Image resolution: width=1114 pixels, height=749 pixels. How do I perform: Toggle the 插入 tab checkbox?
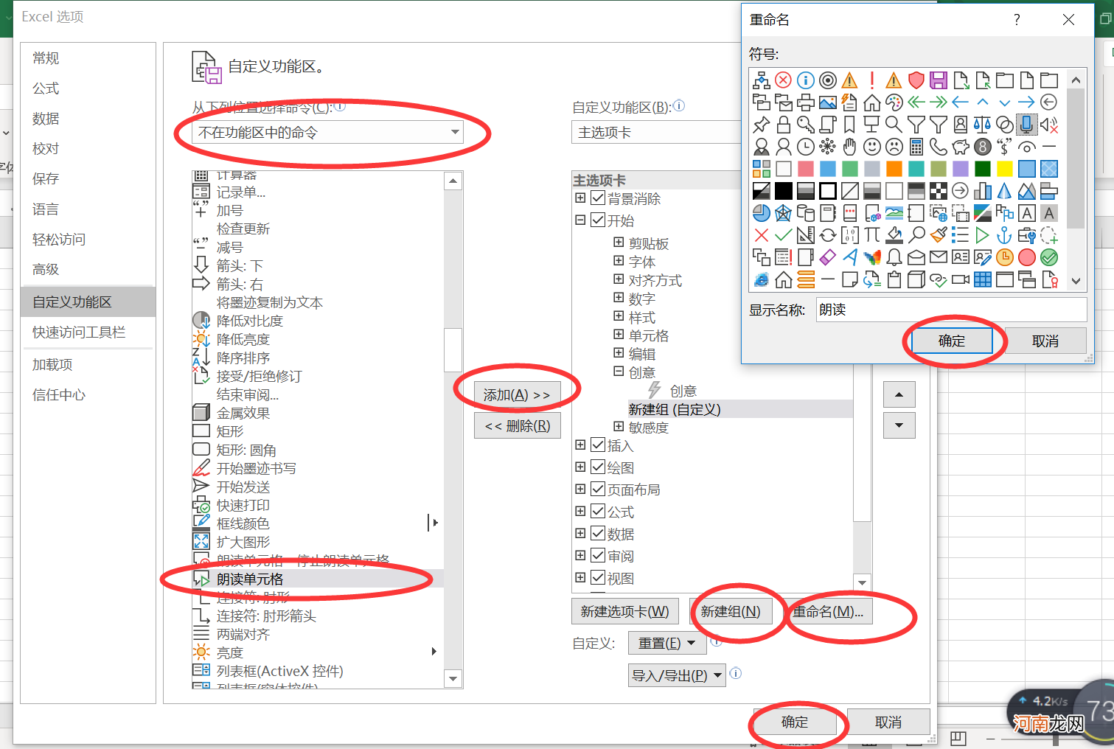598,445
